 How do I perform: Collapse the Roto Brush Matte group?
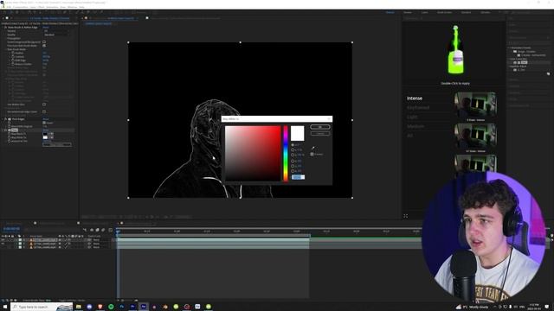[x=6, y=49]
